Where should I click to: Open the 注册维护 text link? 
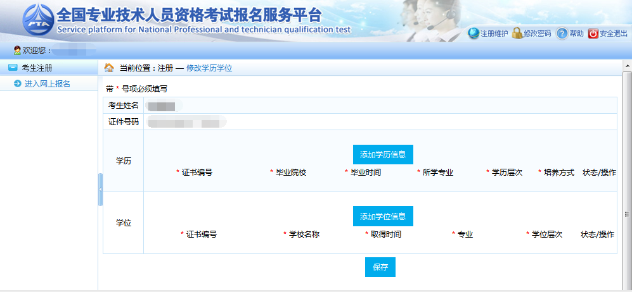pyautogui.click(x=494, y=33)
